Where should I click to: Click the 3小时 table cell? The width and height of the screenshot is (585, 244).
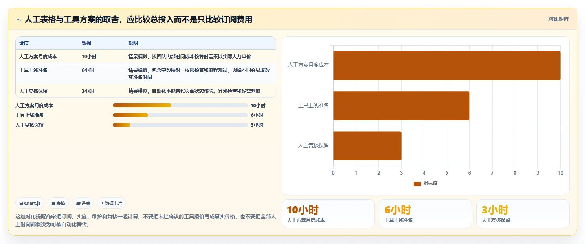pyautogui.click(x=88, y=91)
